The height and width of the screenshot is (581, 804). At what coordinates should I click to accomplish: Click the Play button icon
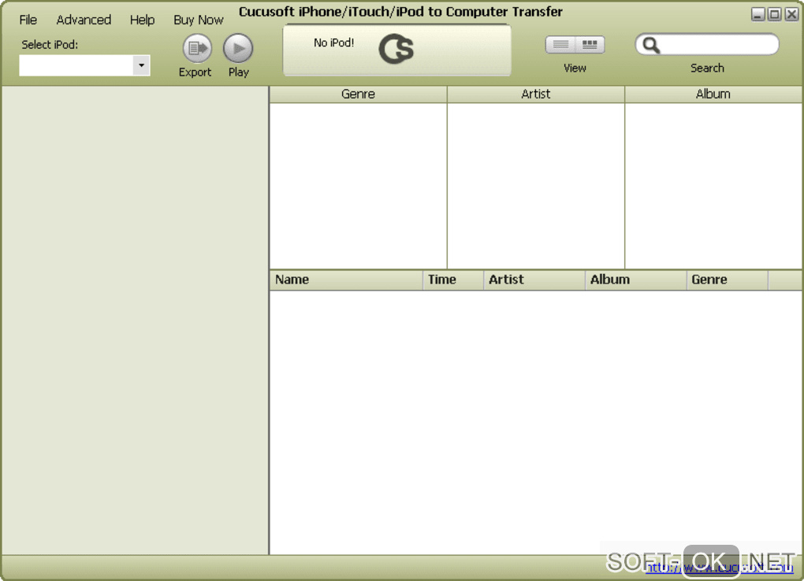(x=238, y=48)
